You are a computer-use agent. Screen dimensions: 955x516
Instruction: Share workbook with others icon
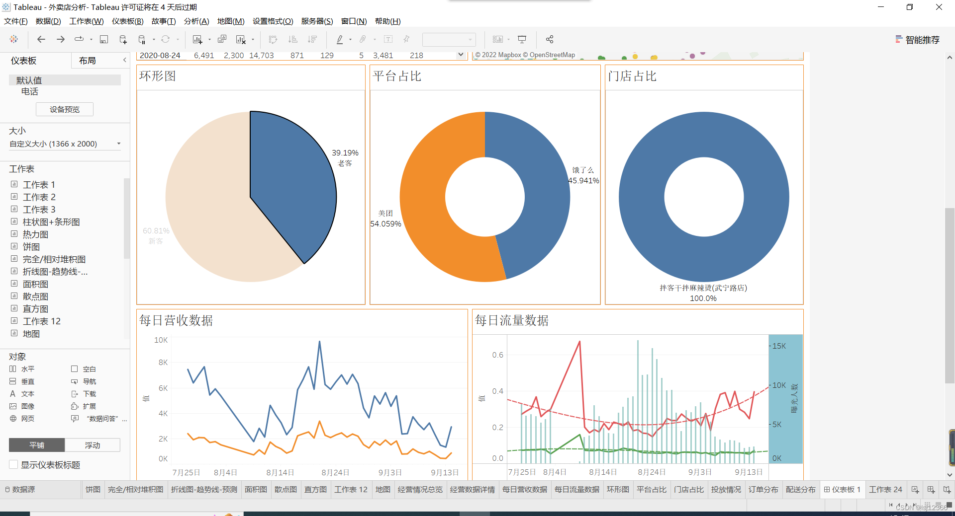point(550,39)
